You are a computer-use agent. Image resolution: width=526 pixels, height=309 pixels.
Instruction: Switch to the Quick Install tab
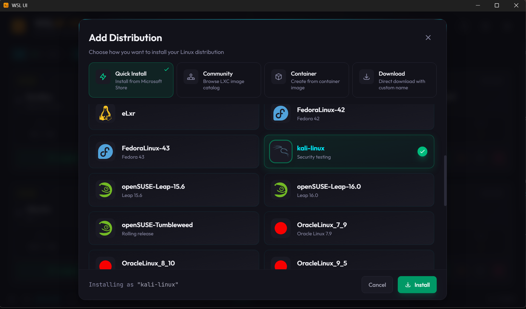(131, 80)
